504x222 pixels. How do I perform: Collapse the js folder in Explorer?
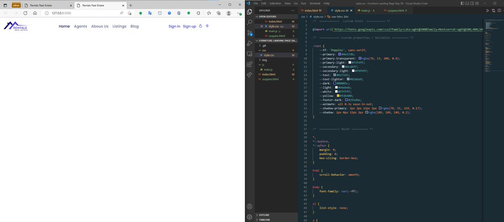pos(277,65)
